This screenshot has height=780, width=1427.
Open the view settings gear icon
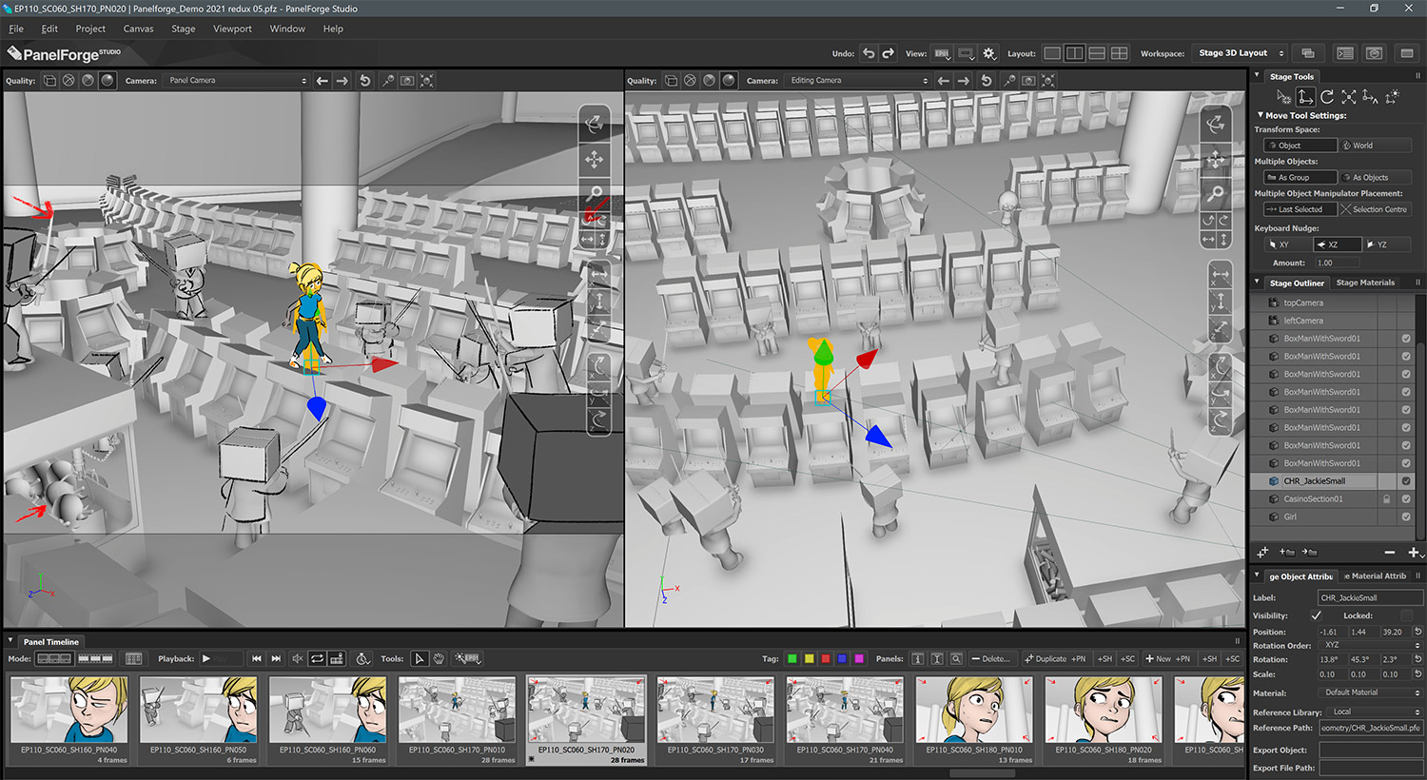(x=989, y=53)
